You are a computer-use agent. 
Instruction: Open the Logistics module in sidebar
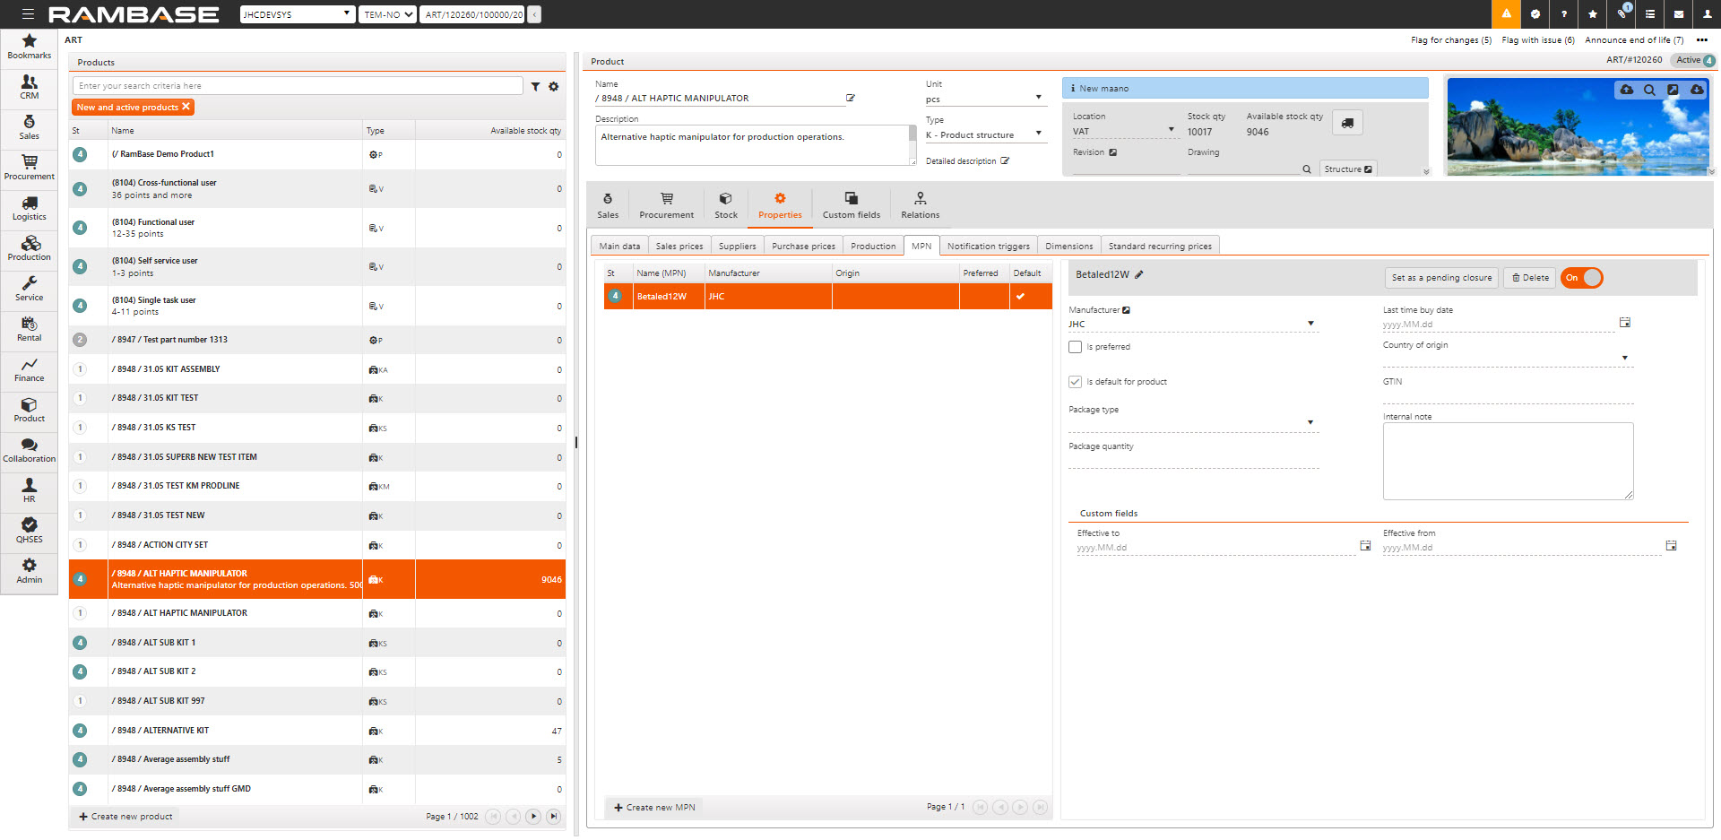(29, 207)
